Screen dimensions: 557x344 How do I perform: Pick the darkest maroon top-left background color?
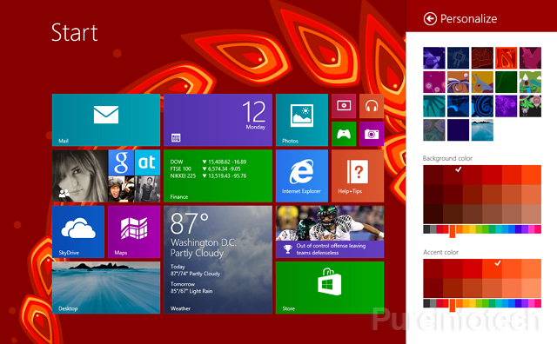433,175
